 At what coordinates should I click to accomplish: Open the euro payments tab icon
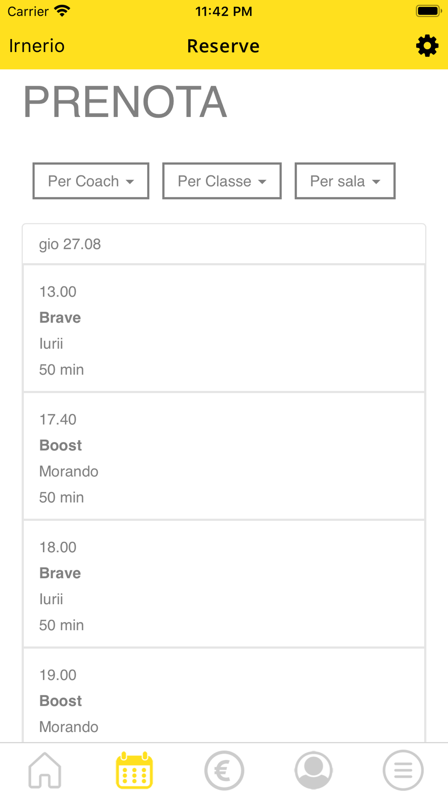click(224, 770)
